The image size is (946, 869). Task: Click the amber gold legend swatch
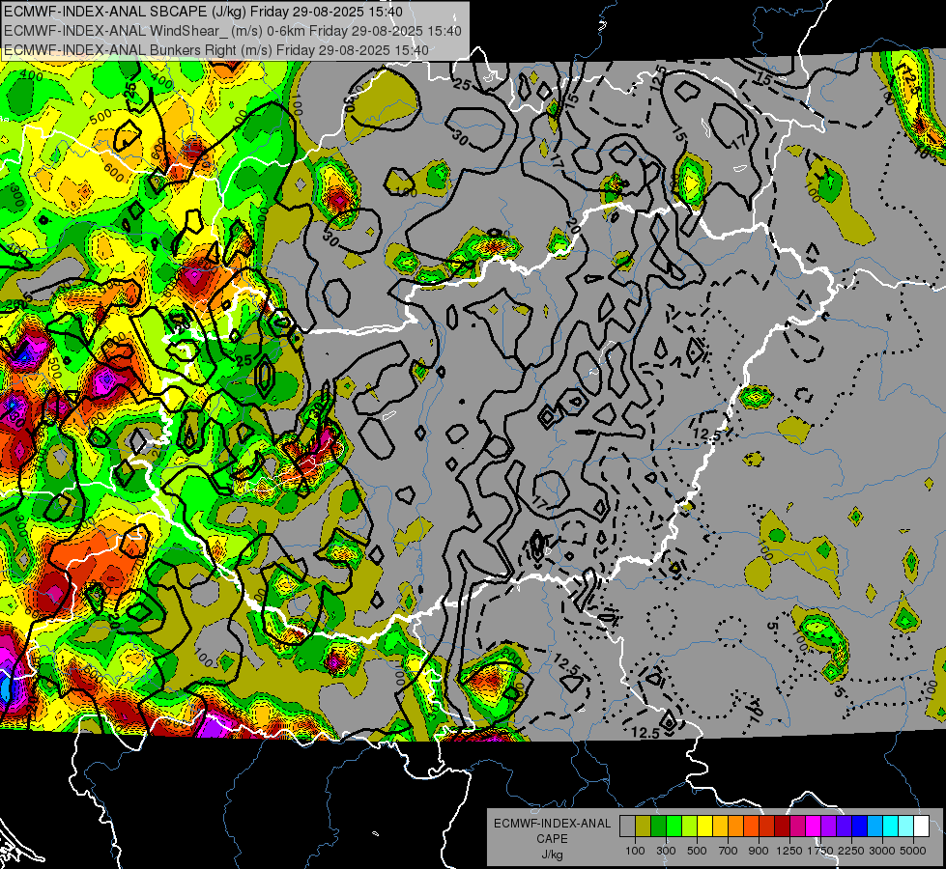point(720,827)
